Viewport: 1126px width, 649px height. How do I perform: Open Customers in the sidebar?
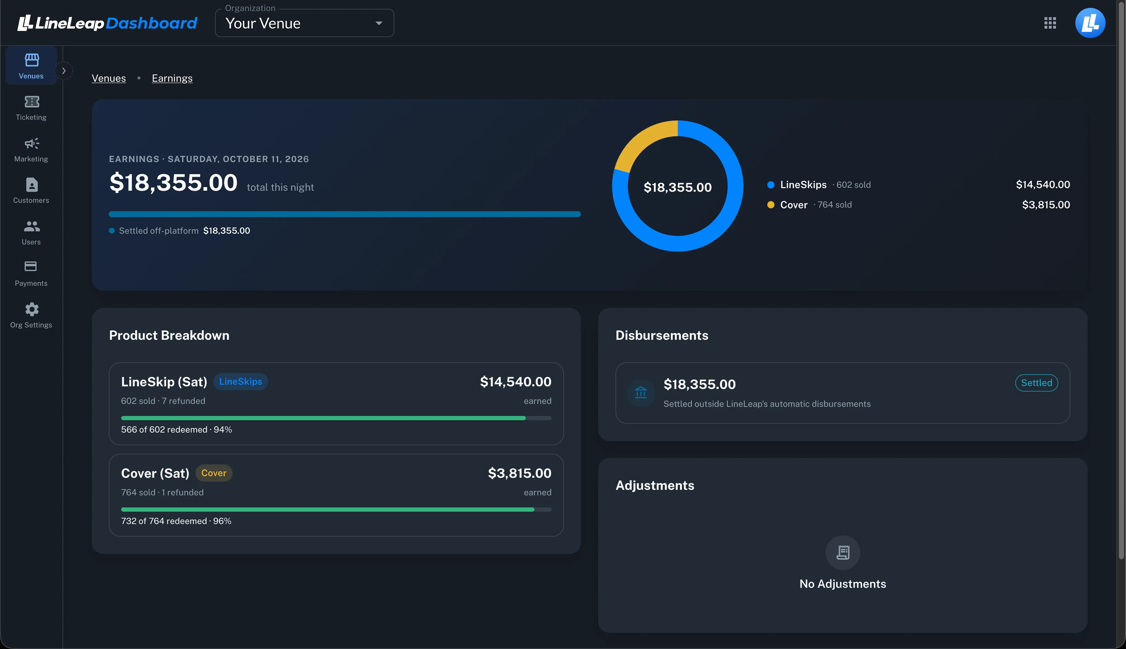31,190
